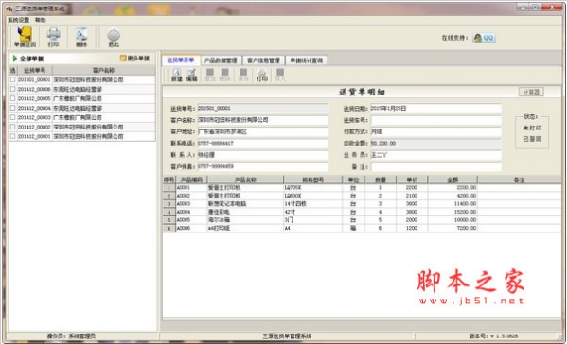The width and height of the screenshot is (568, 344).
Task: Switch to the 单据统计查询 tab
Action: tap(307, 60)
